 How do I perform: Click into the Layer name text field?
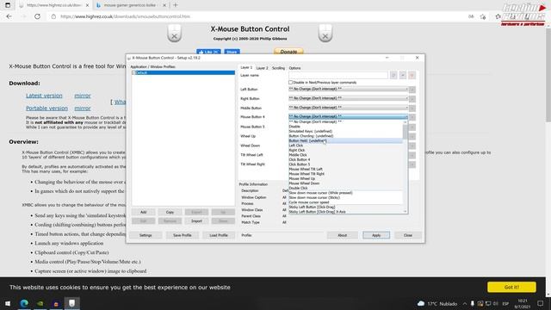(x=338, y=75)
